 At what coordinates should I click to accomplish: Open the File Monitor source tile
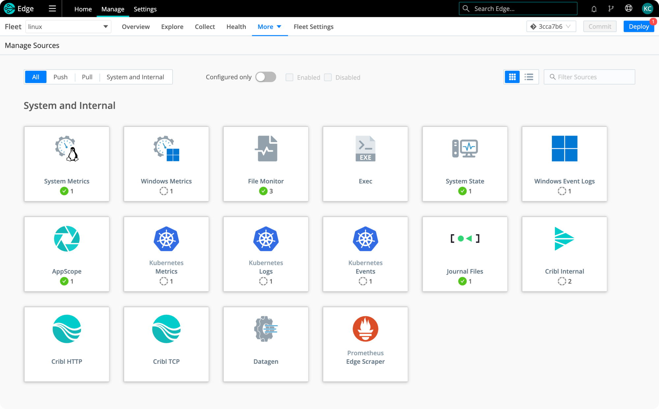pyautogui.click(x=266, y=164)
